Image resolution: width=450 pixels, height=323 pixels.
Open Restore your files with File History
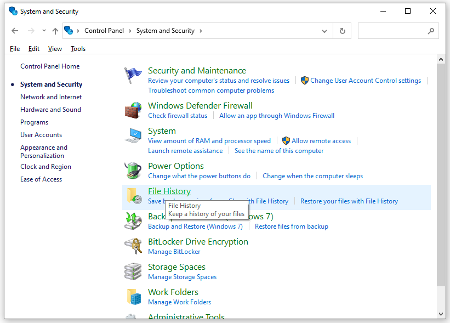(349, 201)
